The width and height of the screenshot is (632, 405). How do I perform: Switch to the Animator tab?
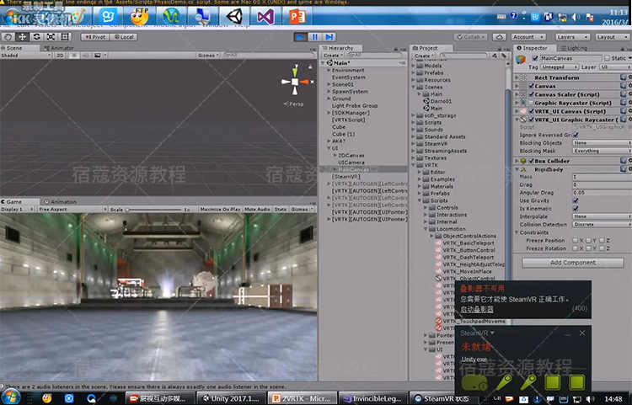click(62, 48)
